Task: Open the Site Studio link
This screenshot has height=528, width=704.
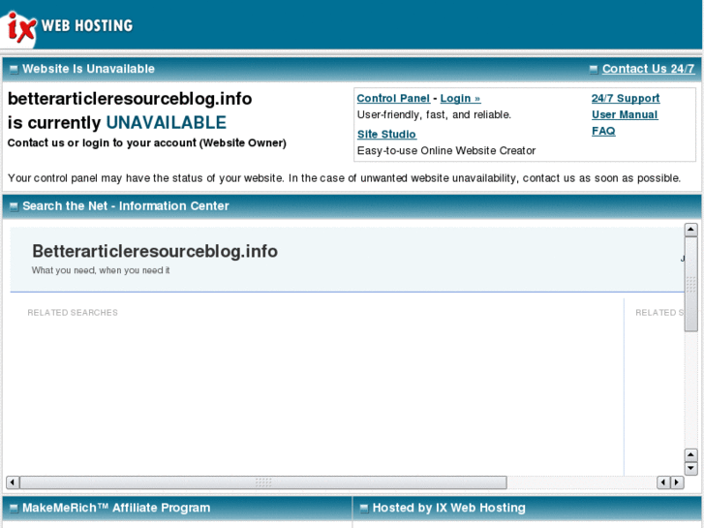Action: coord(386,134)
